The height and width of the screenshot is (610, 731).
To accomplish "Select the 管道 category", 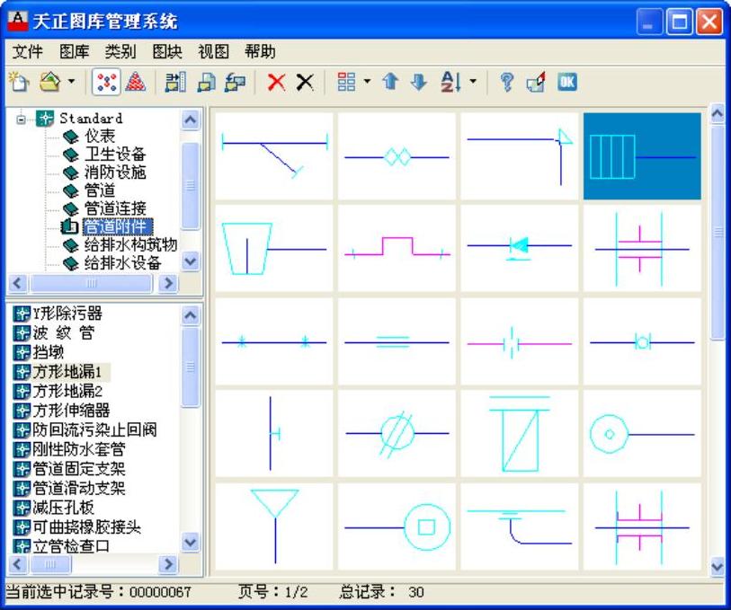I will tap(100, 190).
